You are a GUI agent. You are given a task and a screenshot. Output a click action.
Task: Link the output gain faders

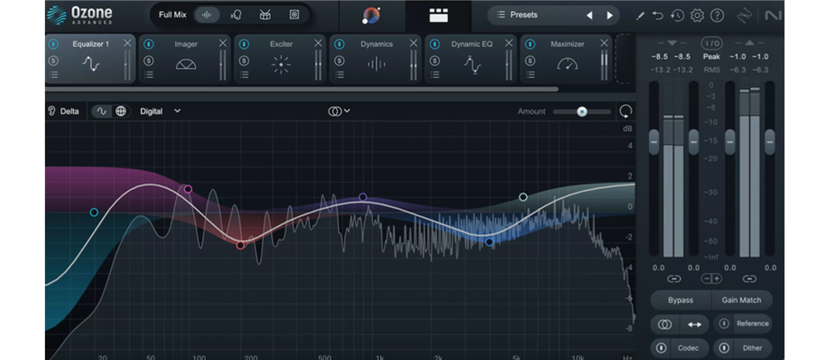749,279
